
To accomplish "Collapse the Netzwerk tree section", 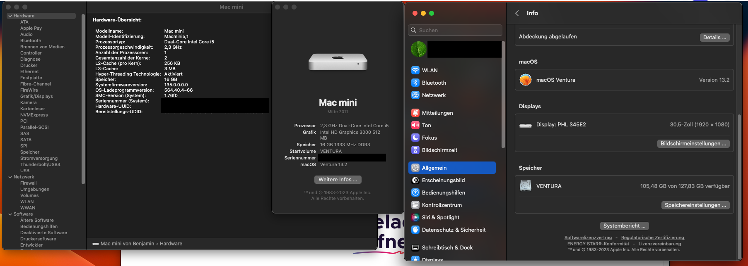I will pos(10,177).
